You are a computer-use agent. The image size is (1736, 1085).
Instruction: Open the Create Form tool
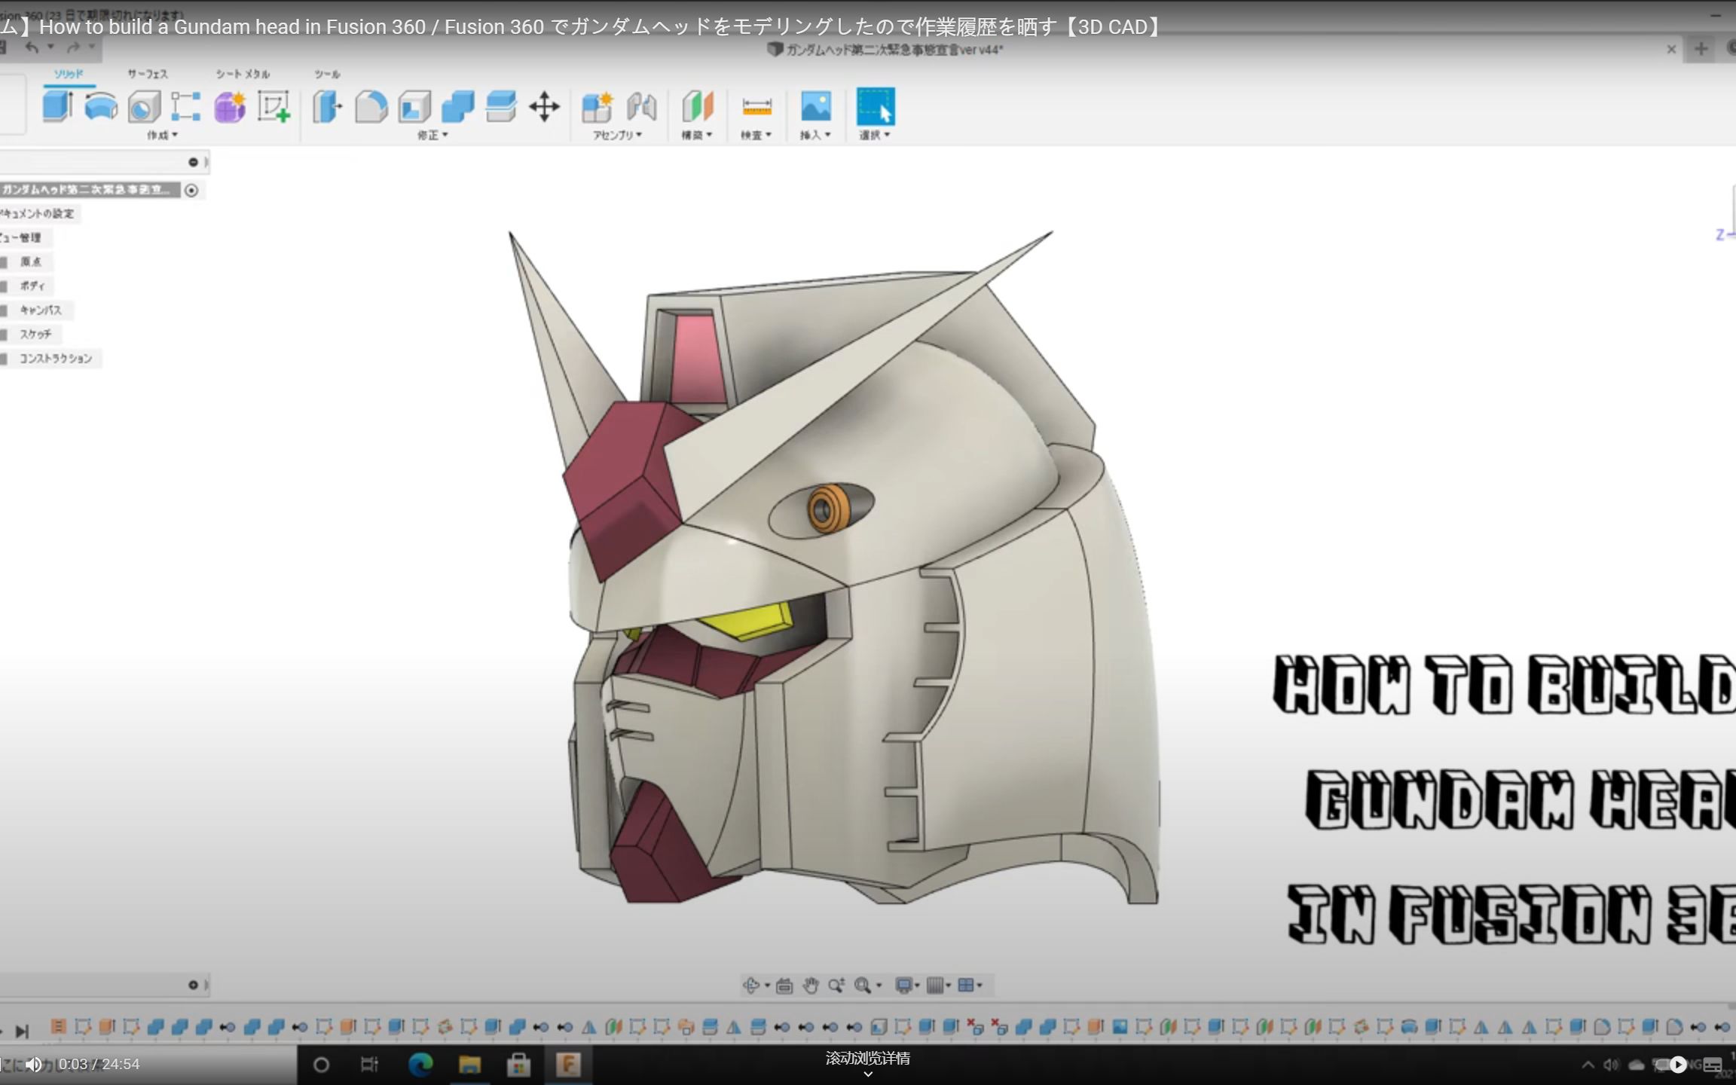point(230,108)
